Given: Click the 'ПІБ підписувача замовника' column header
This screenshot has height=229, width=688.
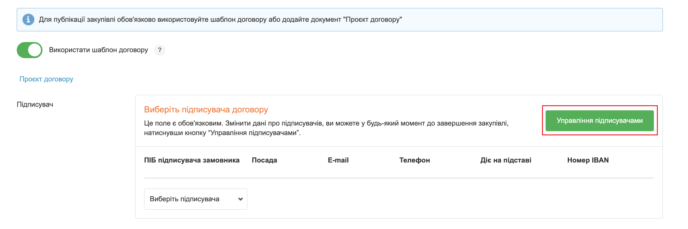Looking at the screenshot, I should tap(192, 160).
